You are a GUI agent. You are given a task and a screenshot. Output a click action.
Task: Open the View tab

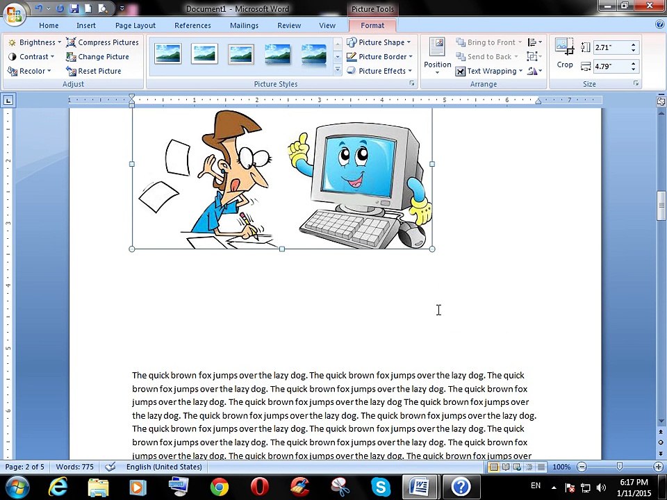pos(327,26)
